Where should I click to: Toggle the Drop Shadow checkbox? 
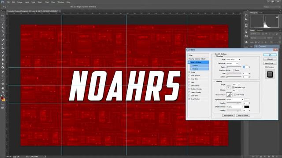[x=189, y=99]
